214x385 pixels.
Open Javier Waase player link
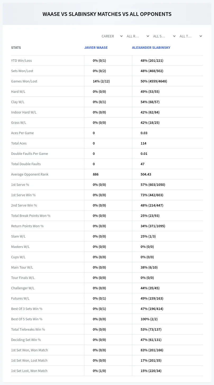pos(96,48)
